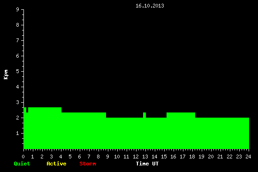Click hour 0 on the time axis
This screenshot has width=258, height=172.
click(23, 157)
